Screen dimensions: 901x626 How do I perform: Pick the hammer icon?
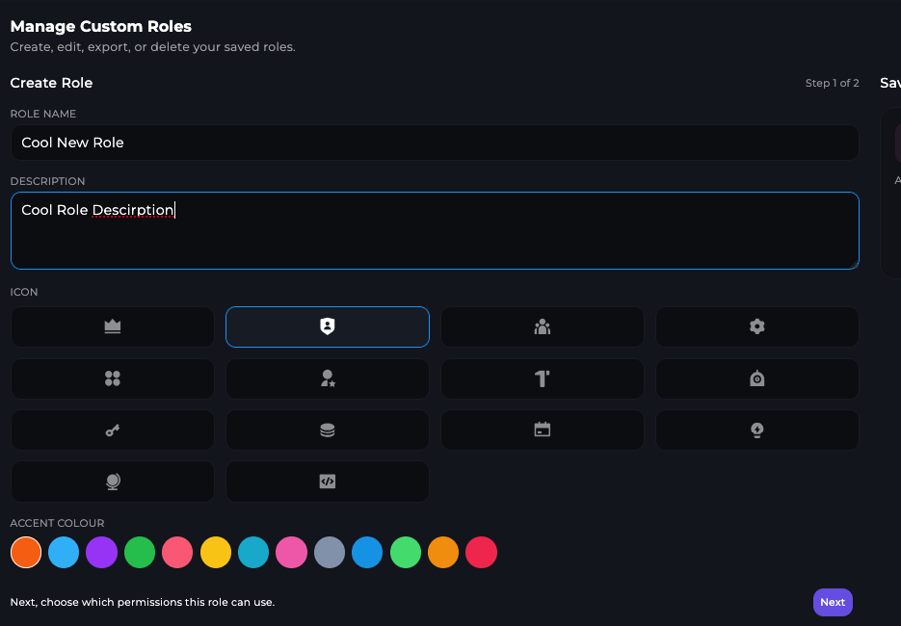point(542,378)
